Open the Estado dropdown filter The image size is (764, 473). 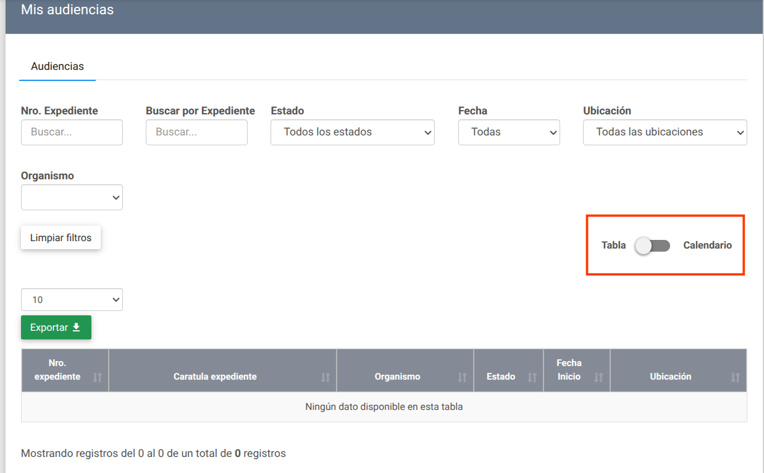tap(352, 132)
